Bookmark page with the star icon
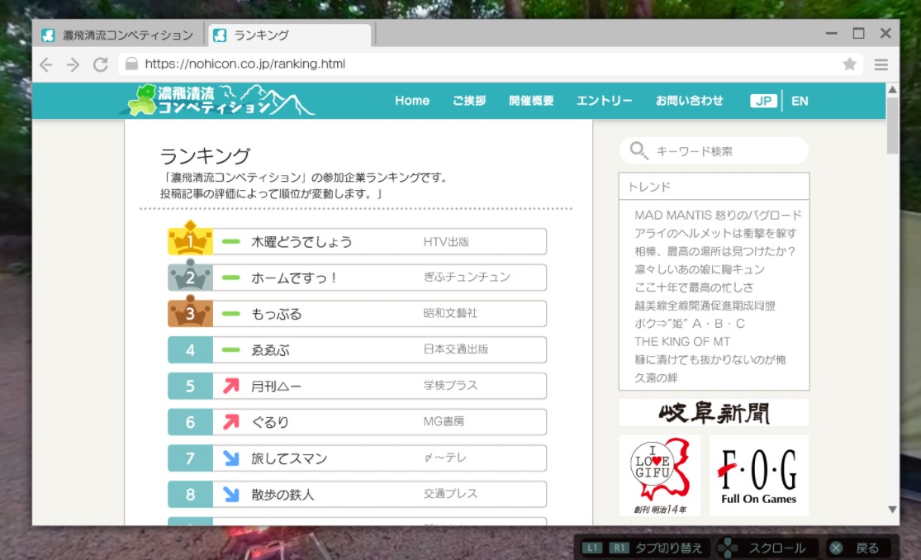Viewport: 921px width, 560px height. pyautogui.click(x=849, y=64)
